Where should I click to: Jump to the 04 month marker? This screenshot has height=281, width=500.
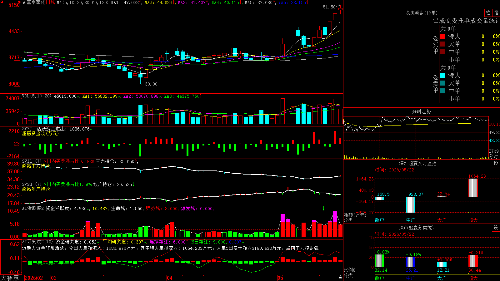[170, 278]
